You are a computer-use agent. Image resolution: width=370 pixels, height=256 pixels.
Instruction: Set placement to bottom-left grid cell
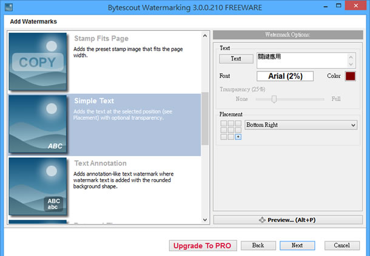224,137
